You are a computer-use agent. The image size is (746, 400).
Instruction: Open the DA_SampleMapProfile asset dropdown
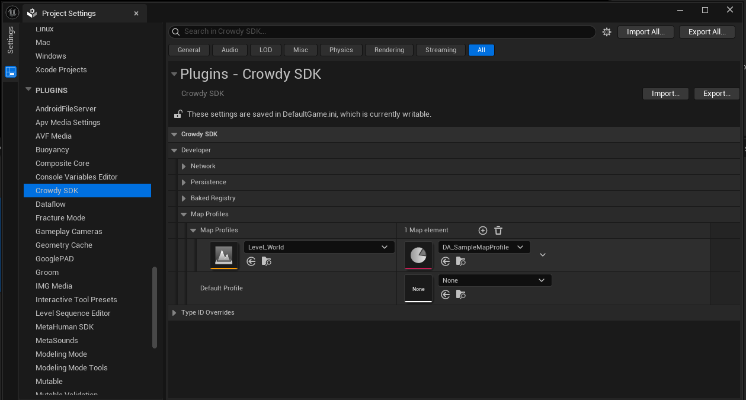point(484,247)
